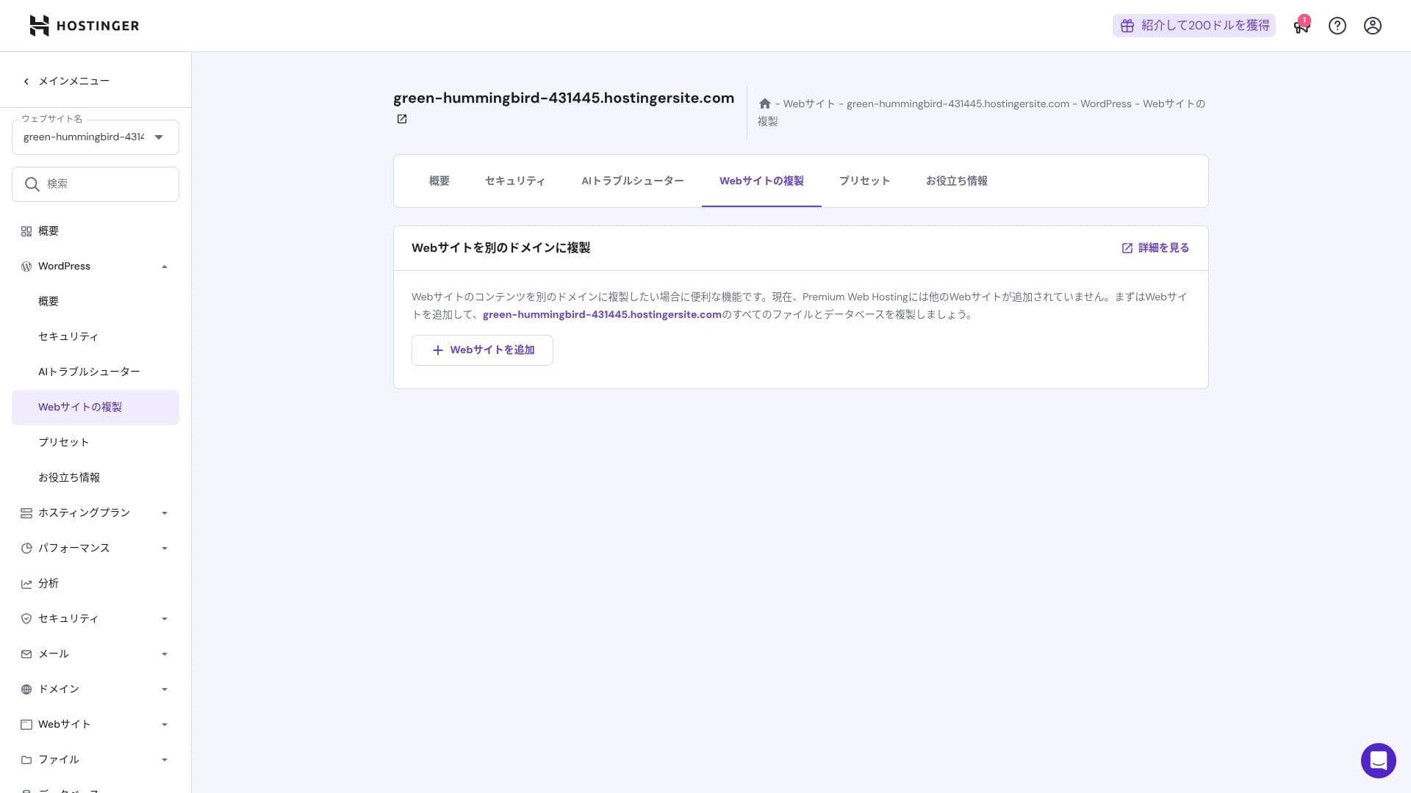
Task: Switch to the セキュリティ tab
Action: click(x=515, y=181)
